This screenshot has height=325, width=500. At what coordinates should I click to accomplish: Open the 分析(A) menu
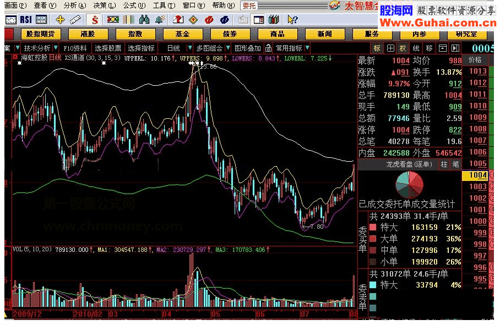click(75, 5)
